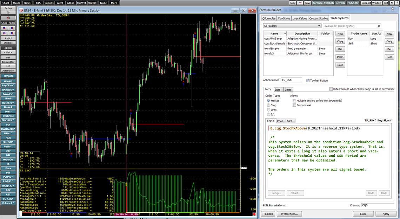Select the Stop order type radio button
This screenshot has height=219, width=400.
pyautogui.click(x=268, y=105)
